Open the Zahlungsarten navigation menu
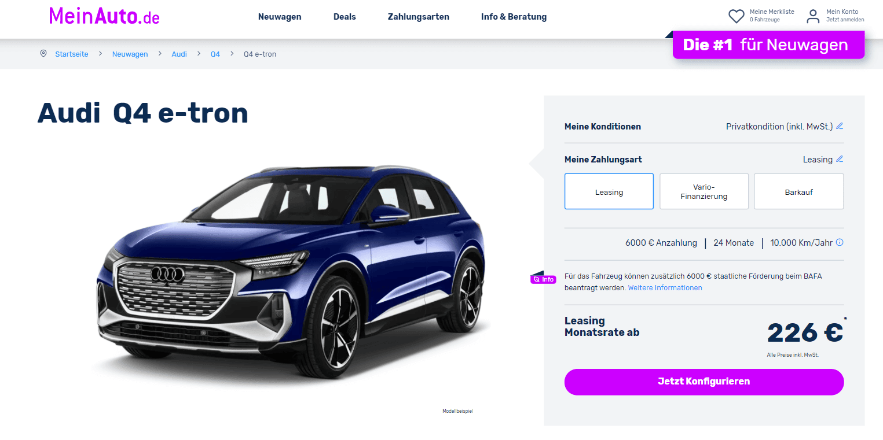This screenshot has width=883, height=440. (x=419, y=17)
